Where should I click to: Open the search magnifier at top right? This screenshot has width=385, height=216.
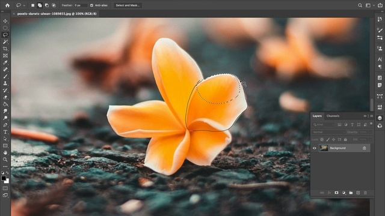[x=360, y=5]
